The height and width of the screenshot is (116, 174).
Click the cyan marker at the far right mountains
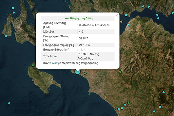[164, 92]
